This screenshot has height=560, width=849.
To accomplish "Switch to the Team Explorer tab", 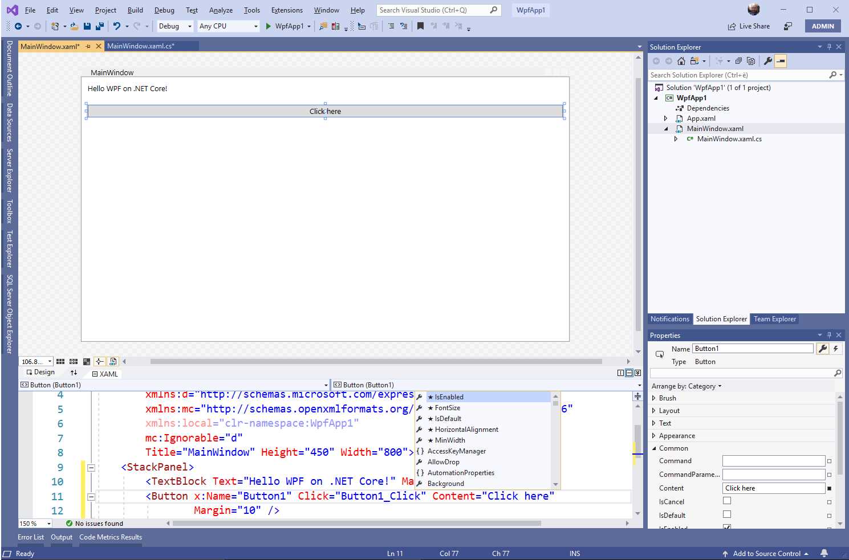I will pyautogui.click(x=775, y=319).
